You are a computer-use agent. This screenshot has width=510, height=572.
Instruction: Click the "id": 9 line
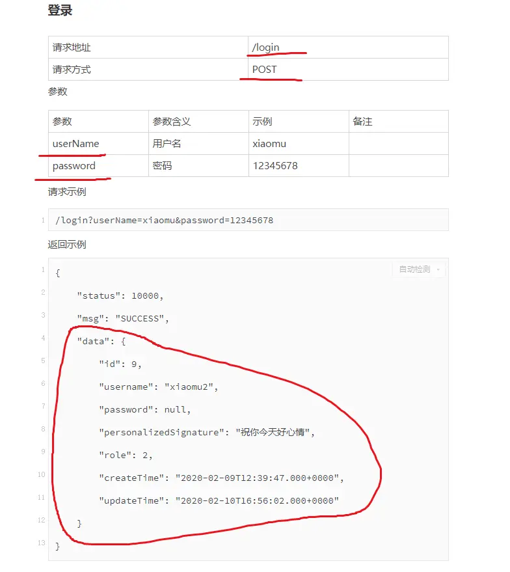click(x=120, y=364)
